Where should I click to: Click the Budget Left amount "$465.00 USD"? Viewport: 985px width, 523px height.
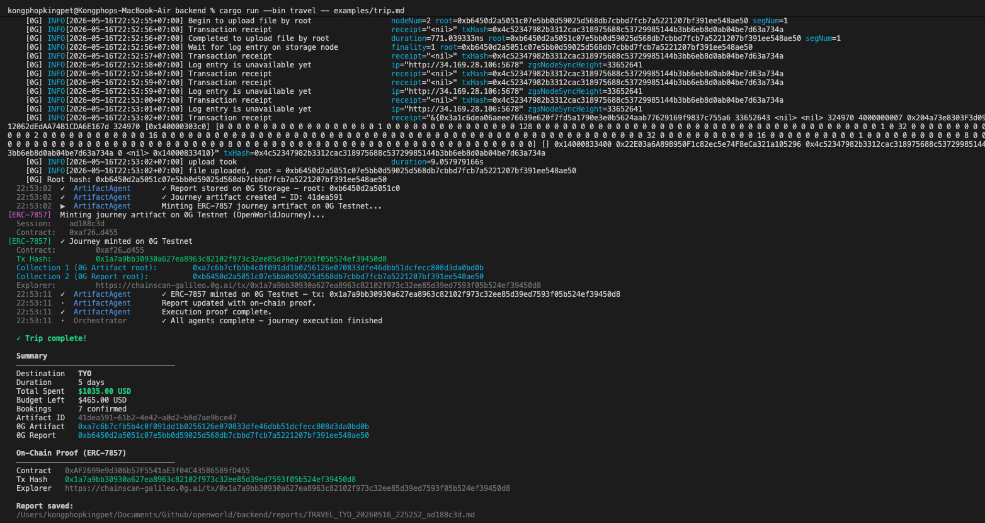[x=102, y=400]
